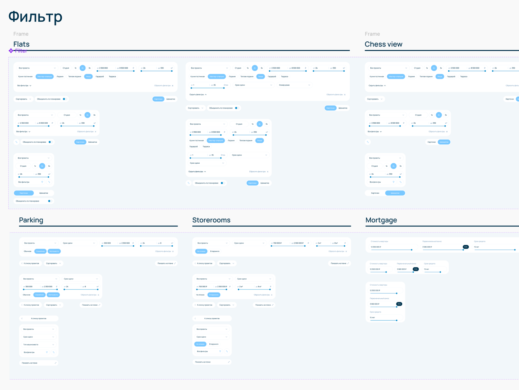The height and width of the screenshot is (390, 519).
Task: Click expand icon on Storerooms' narrowest Показать на плане
Action: 229,362
